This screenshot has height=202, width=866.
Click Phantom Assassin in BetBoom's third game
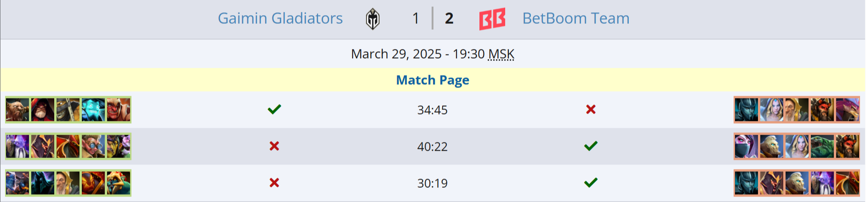click(x=746, y=183)
